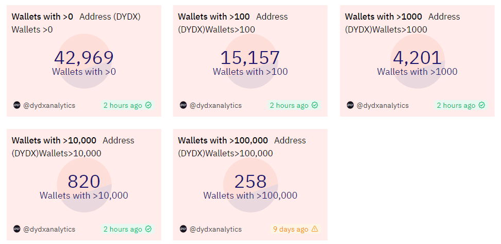This screenshot has width=501, height=244.
Task: Click the 820 counter value
Action: click(84, 182)
